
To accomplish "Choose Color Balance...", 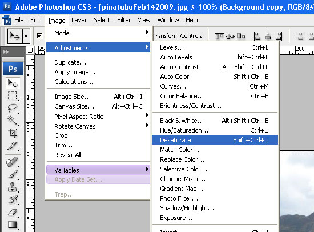I will click(215, 96).
